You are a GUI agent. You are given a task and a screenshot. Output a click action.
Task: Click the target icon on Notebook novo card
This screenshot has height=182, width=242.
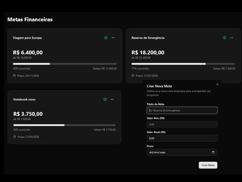point(105,99)
